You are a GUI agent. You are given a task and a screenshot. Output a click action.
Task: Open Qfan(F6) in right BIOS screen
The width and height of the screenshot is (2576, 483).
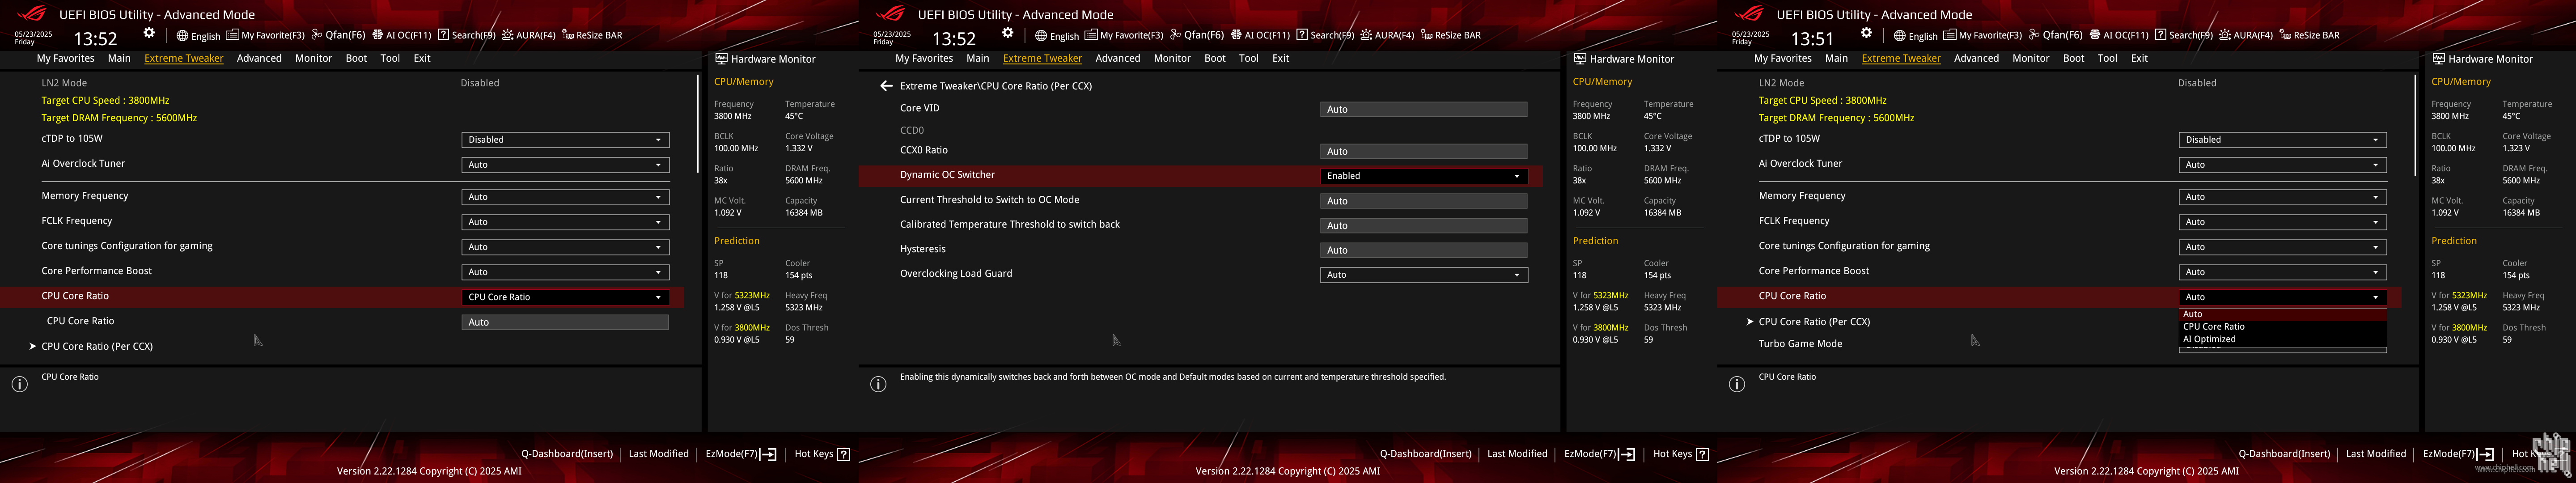pos(2055,35)
